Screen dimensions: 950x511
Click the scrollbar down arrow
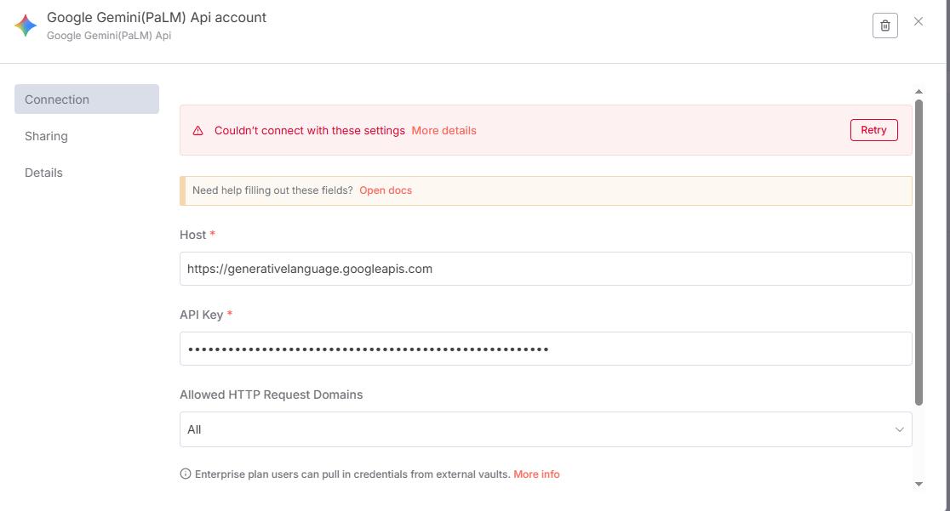[919, 484]
